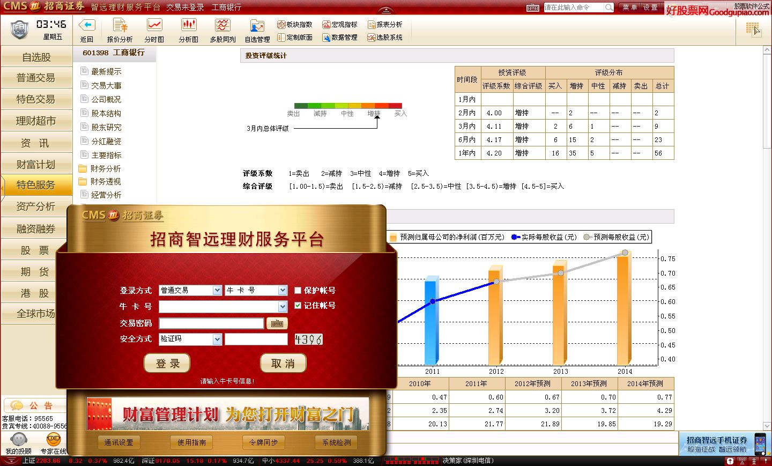Screen dimensions: 772x466
Task: Select 理财超市 tab in left navigation
Action: (x=36, y=121)
